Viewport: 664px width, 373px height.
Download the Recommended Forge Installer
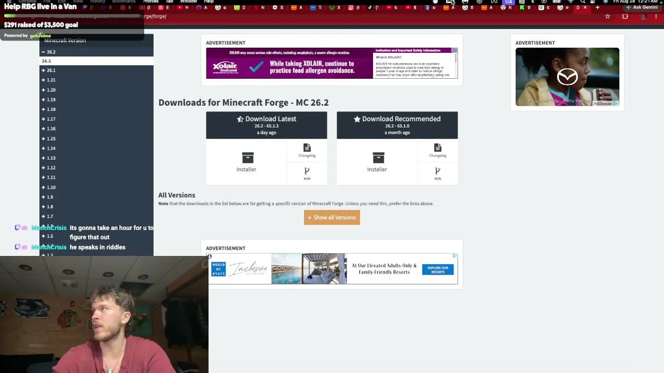[x=377, y=162]
